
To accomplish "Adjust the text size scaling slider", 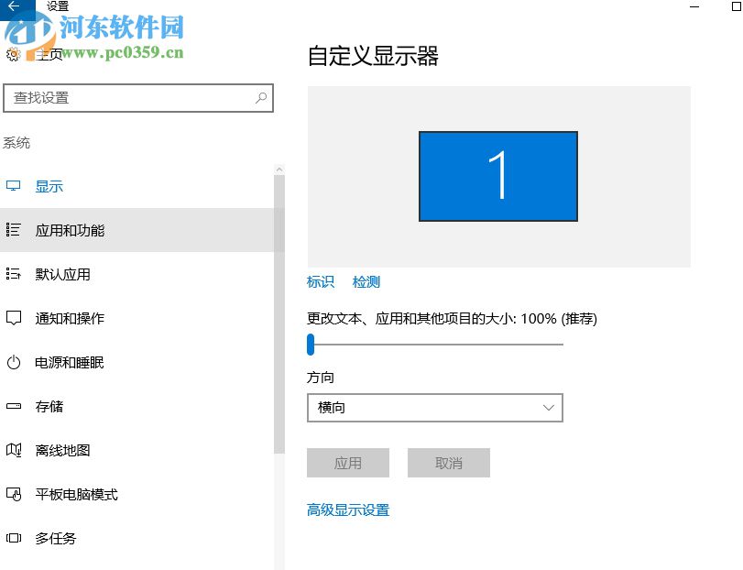I will 311,345.
